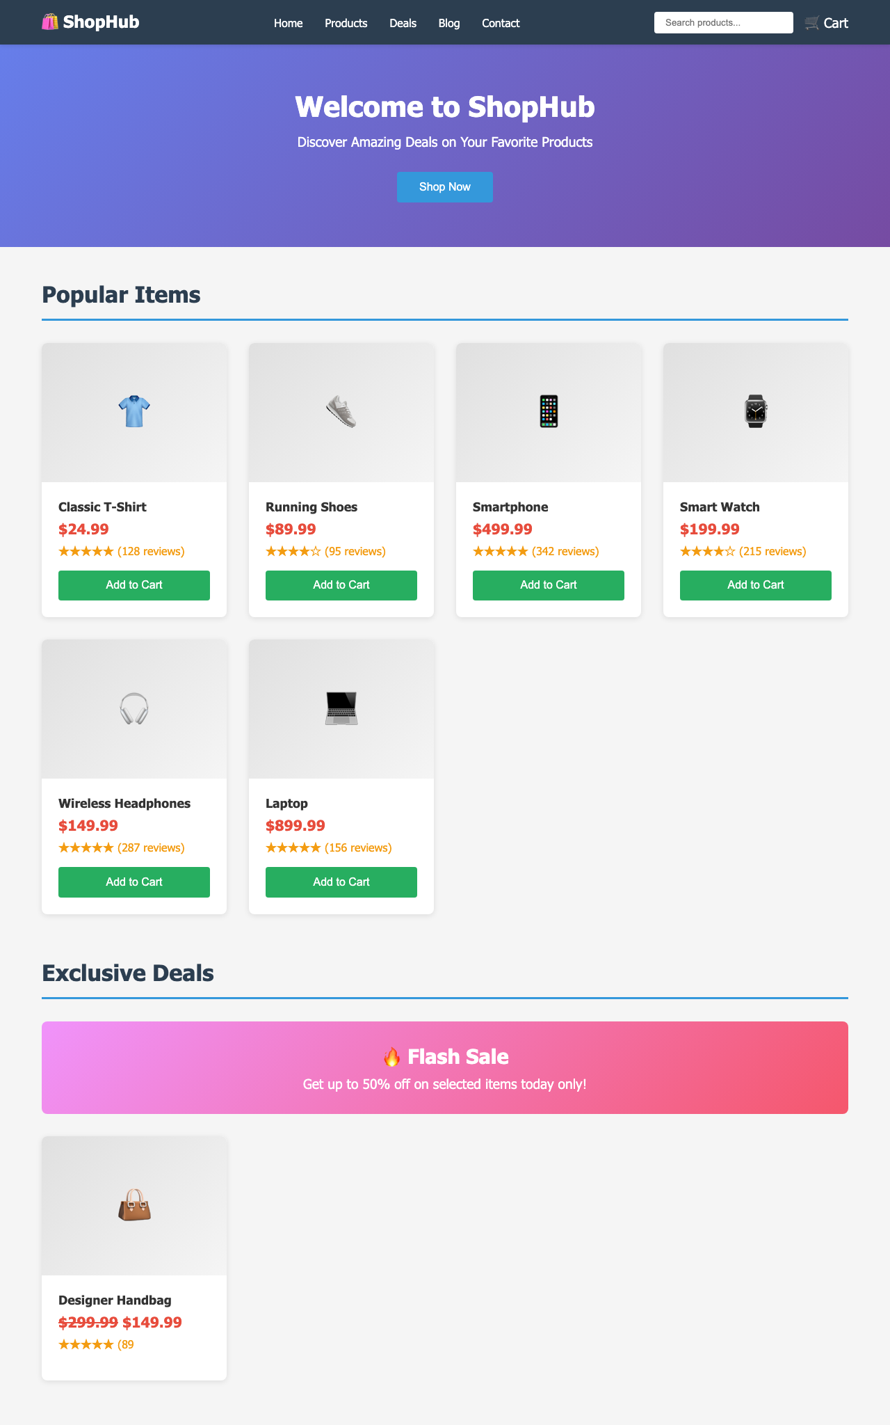This screenshot has height=1425, width=890.
Task: Click the Designer Handbag product image
Action: pyautogui.click(x=134, y=1205)
